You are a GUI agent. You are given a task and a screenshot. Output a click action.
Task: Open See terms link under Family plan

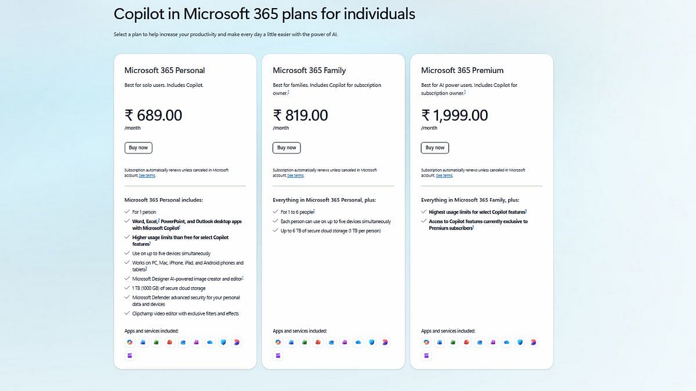click(x=295, y=175)
